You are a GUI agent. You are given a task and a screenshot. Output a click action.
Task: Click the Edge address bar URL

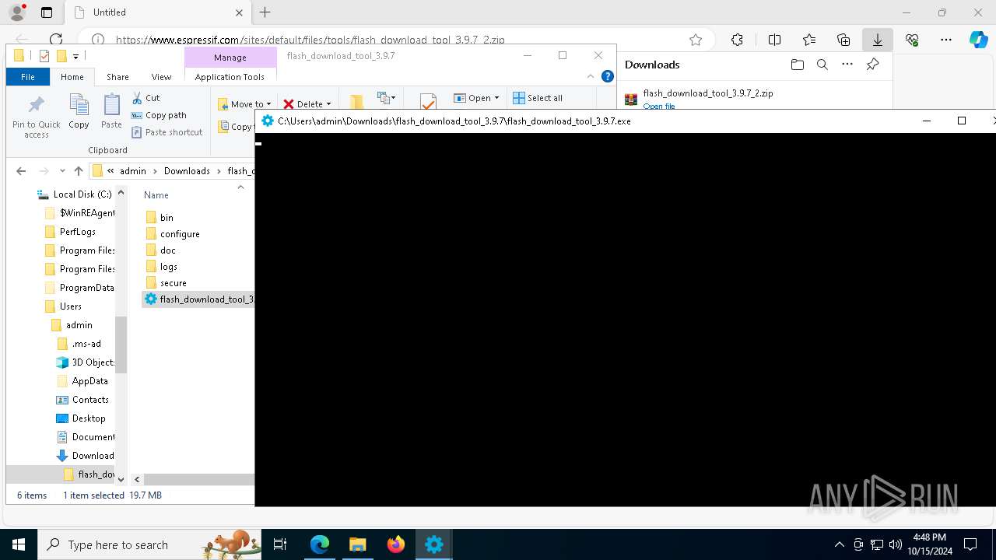point(310,40)
